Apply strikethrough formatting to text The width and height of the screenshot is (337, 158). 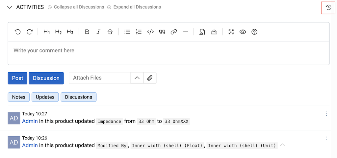110,32
